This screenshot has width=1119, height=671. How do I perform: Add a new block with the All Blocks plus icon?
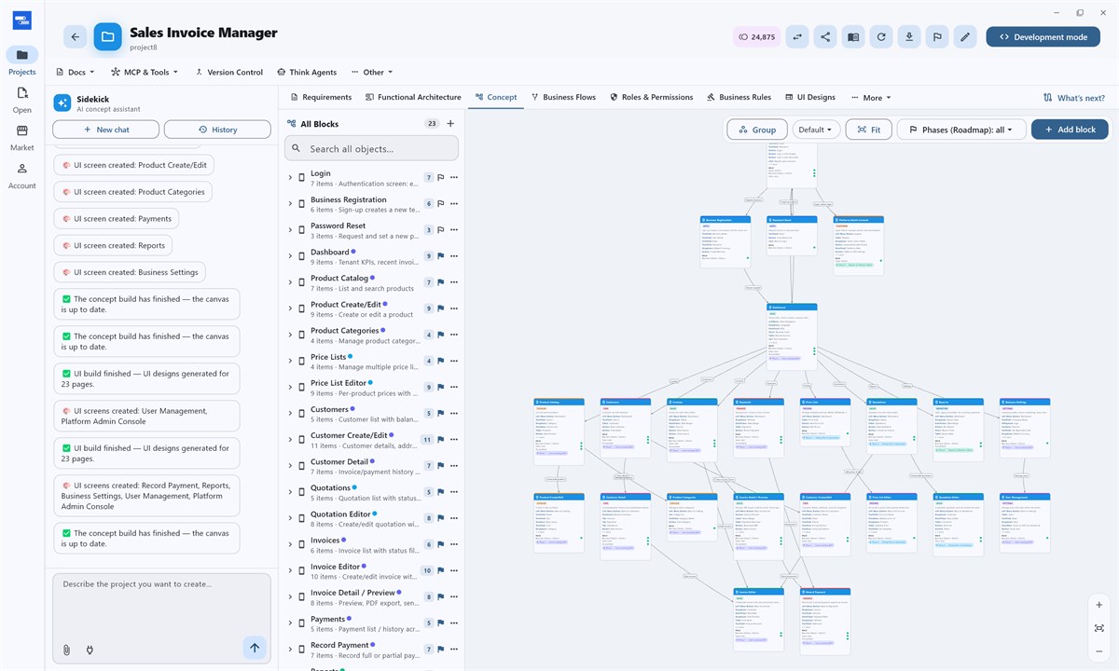coord(450,123)
